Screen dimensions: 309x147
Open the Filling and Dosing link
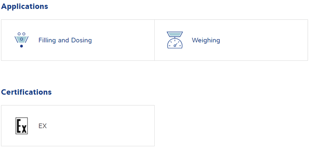[x=65, y=40]
